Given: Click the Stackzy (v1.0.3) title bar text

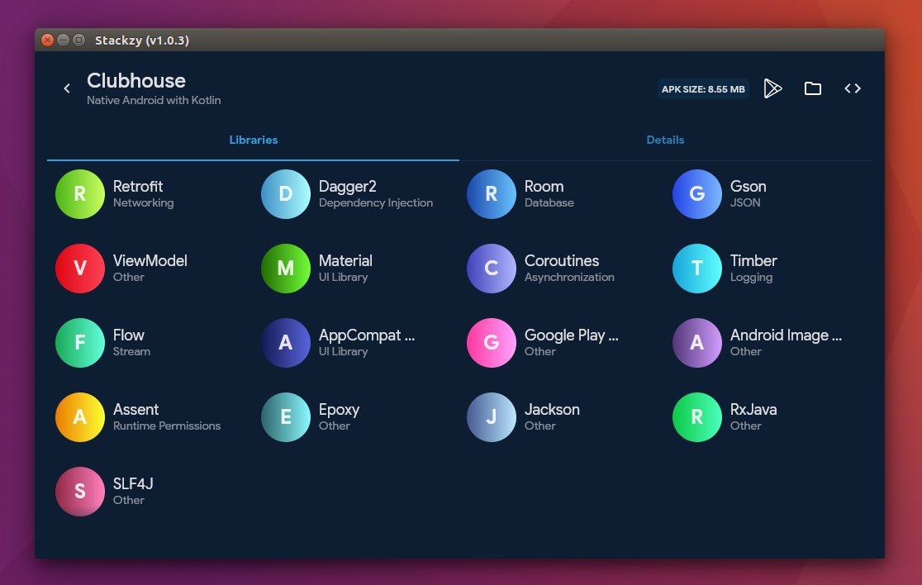Looking at the screenshot, I should (142, 40).
